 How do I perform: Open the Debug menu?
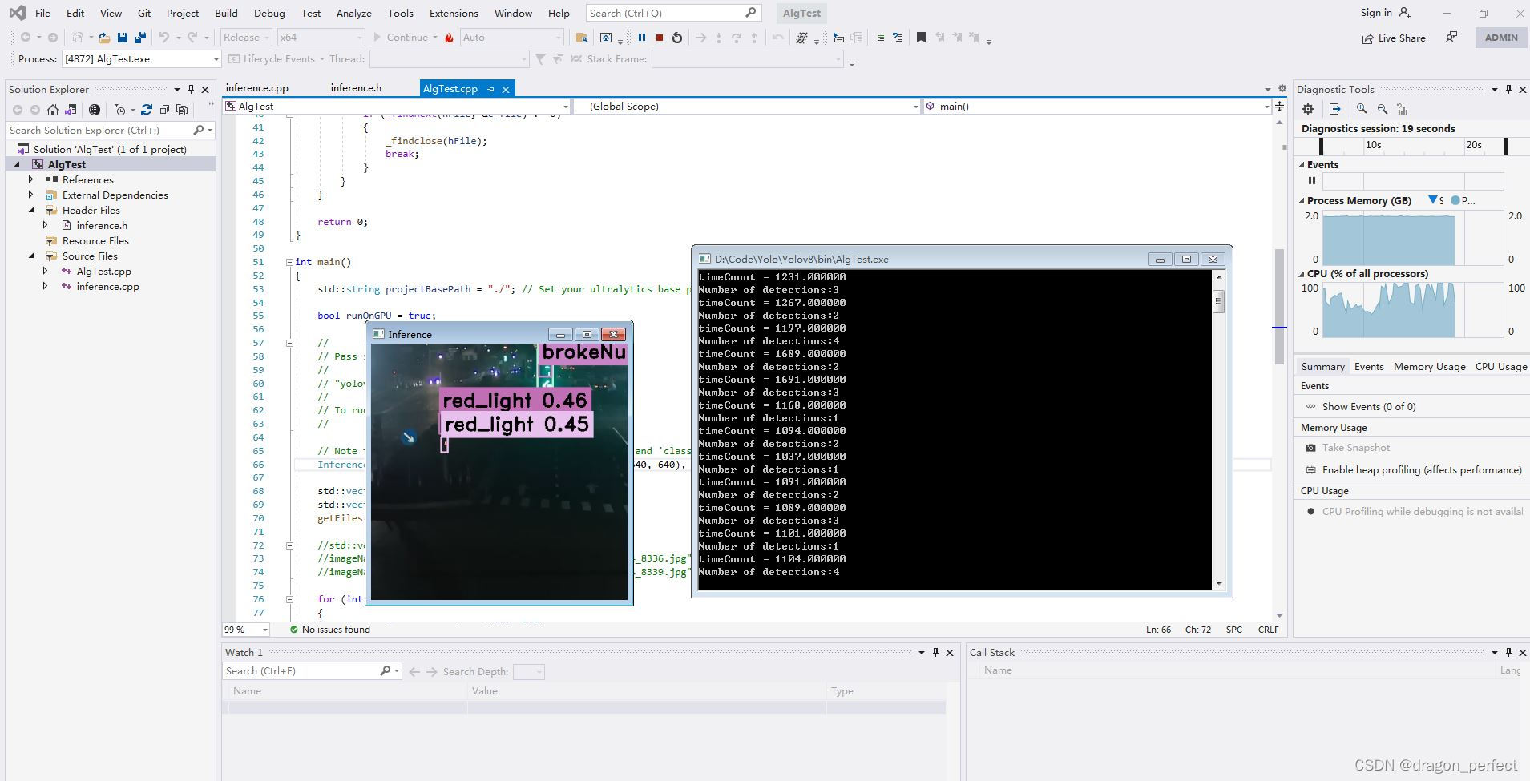pyautogui.click(x=269, y=13)
